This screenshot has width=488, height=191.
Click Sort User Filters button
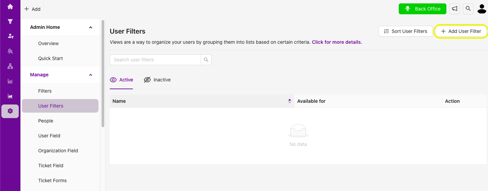(406, 31)
